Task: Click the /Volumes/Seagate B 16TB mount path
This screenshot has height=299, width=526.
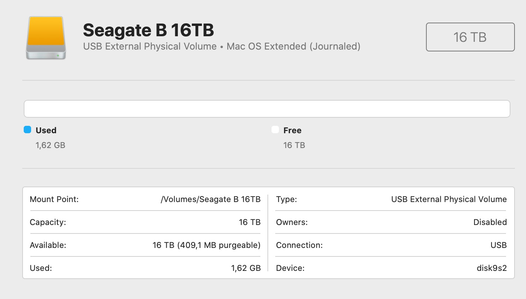Action: pos(210,199)
